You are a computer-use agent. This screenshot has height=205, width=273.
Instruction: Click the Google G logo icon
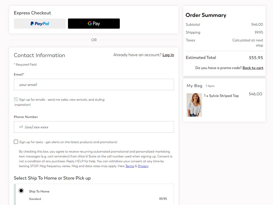pyautogui.click(x=90, y=23)
